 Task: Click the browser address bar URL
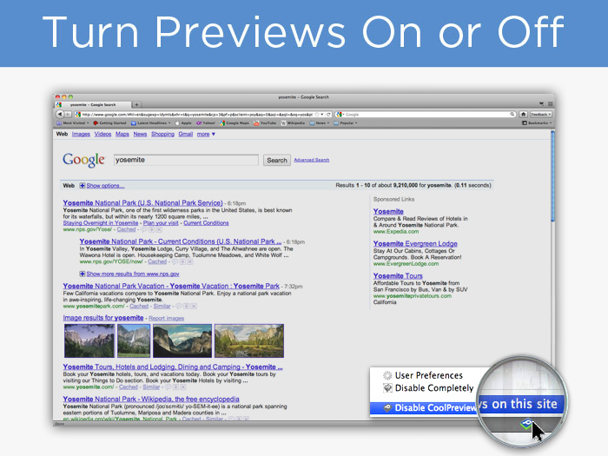tap(196, 115)
